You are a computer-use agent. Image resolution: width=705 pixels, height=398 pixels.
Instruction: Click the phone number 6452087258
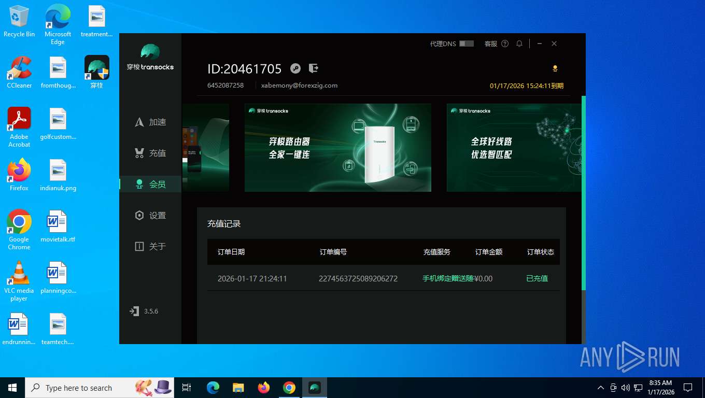(225, 86)
